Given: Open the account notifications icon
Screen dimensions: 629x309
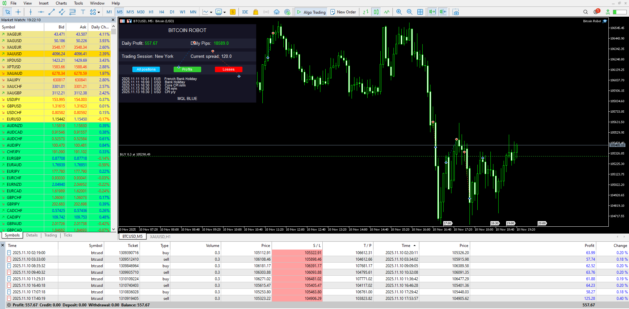Looking at the screenshot, I should tap(596, 12).
